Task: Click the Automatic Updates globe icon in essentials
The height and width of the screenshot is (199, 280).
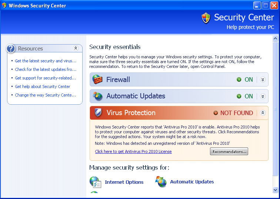Action: click(98, 96)
